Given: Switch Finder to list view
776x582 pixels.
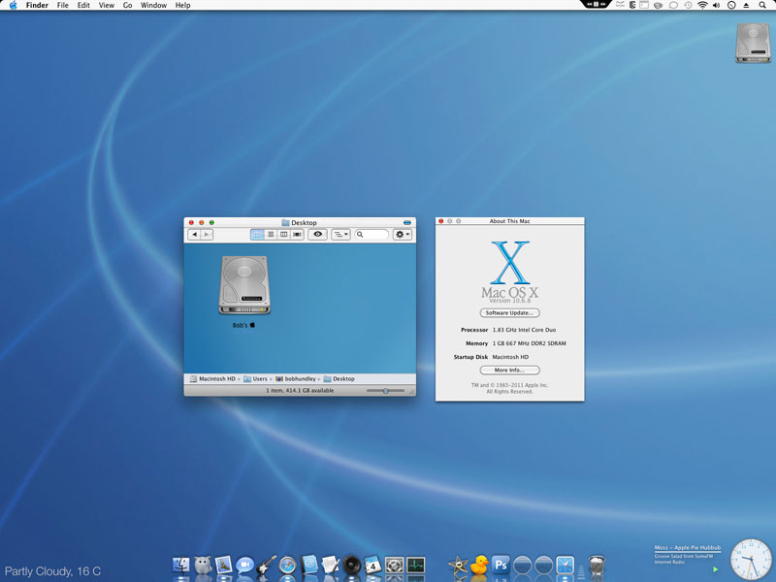Looking at the screenshot, I should (271, 235).
